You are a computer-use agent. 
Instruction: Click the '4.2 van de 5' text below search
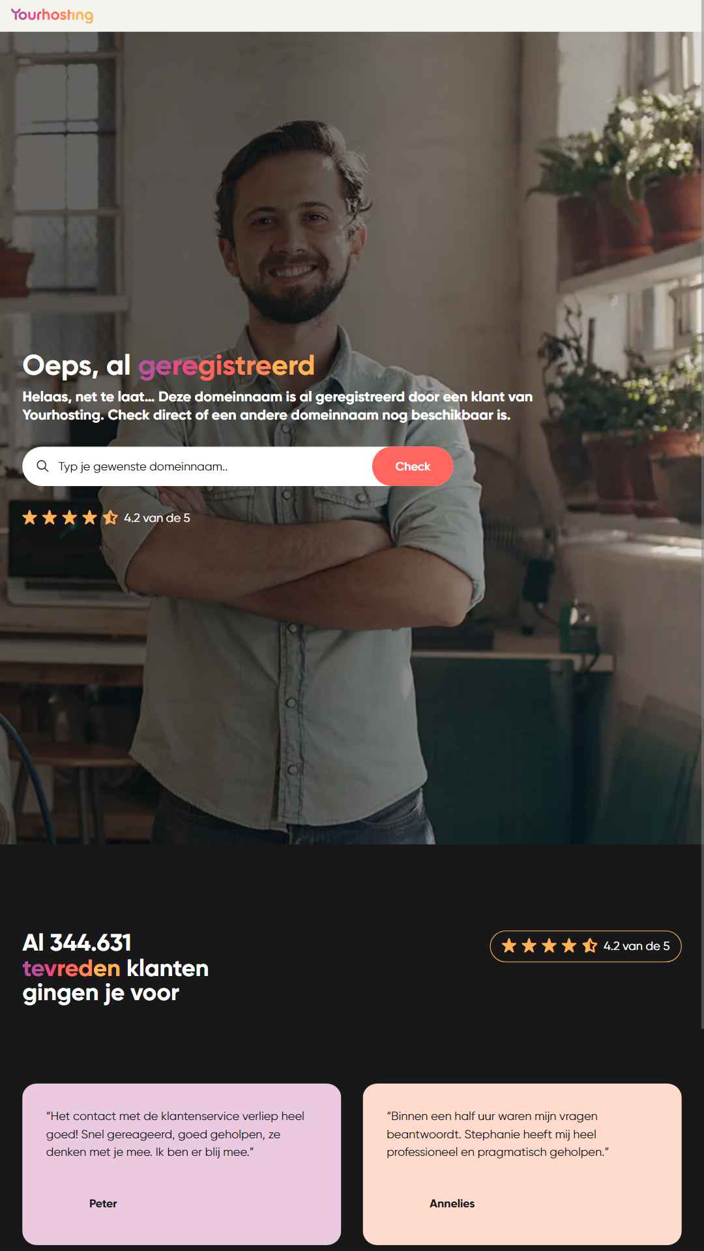[157, 518]
